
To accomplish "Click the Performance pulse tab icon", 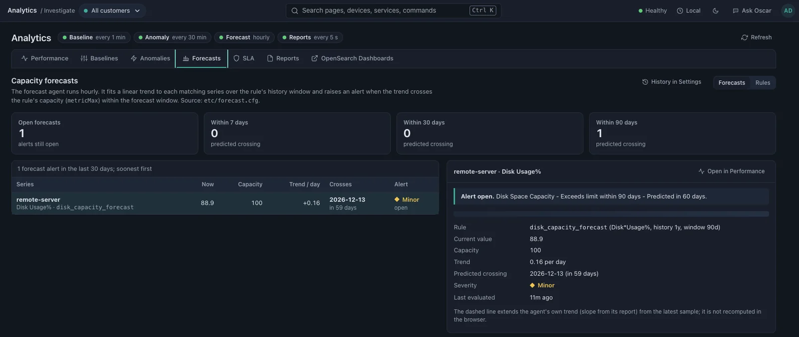I will click(24, 58).
